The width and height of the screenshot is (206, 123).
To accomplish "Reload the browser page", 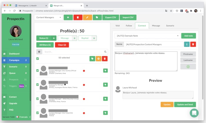I will (14, 11).
